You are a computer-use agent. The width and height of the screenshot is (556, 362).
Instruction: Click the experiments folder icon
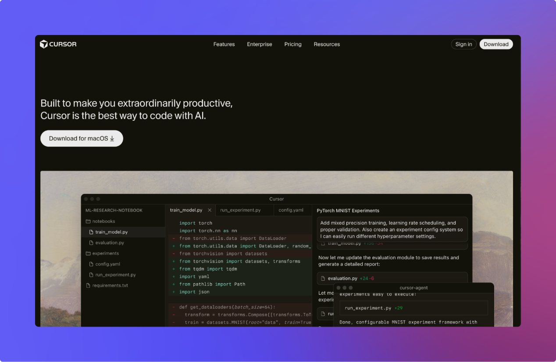[x=88, y=253]
